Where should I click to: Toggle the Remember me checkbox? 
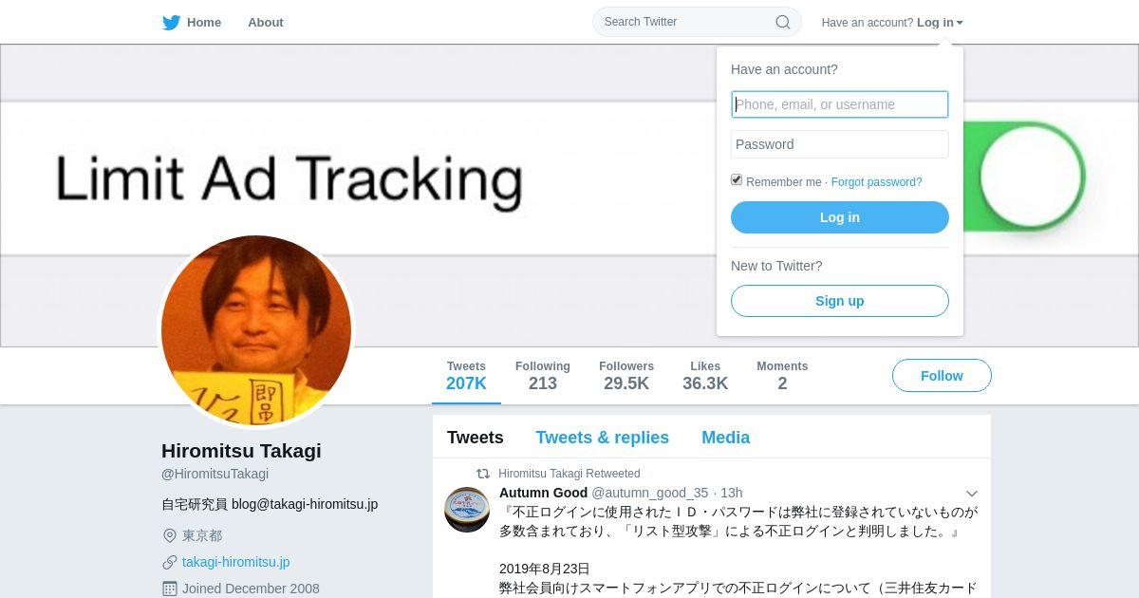coord(737,179)
